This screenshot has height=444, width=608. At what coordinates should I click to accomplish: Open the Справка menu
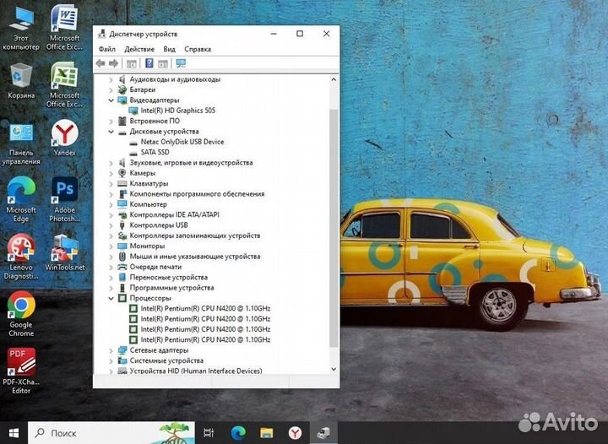pos(198,49)
